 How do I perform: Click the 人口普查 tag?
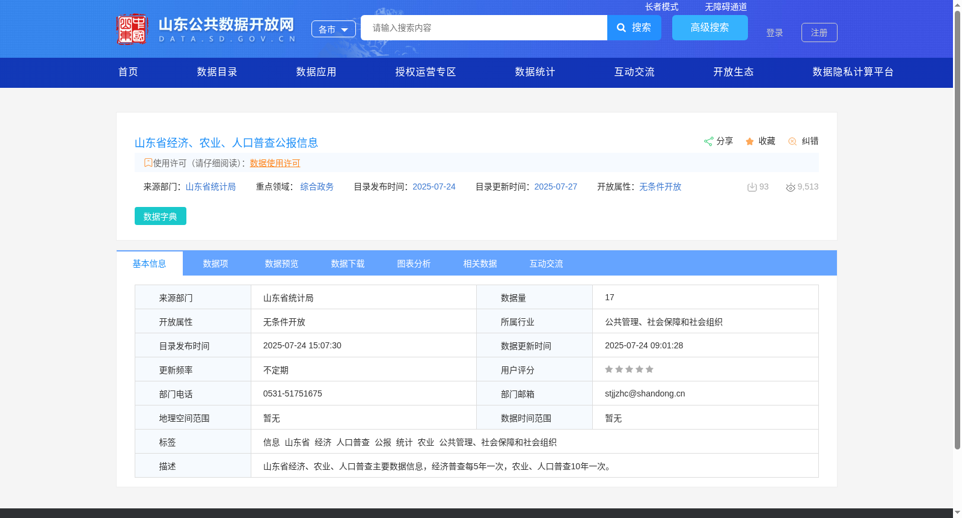(353, 442)
